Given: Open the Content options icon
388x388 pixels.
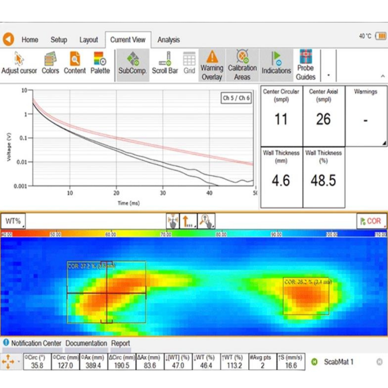Looking at the screenshot, I should 74,64.
